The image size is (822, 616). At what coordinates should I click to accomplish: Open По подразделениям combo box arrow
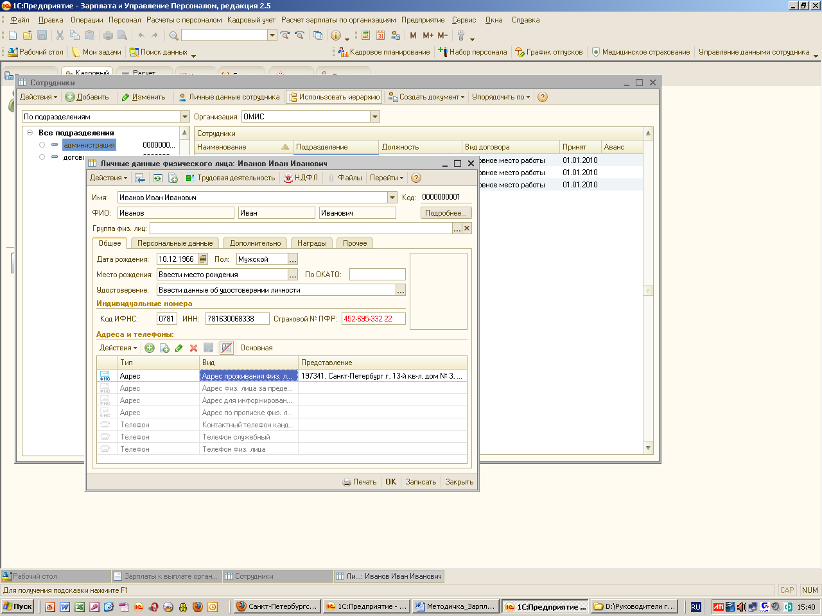tap(185, 117)
